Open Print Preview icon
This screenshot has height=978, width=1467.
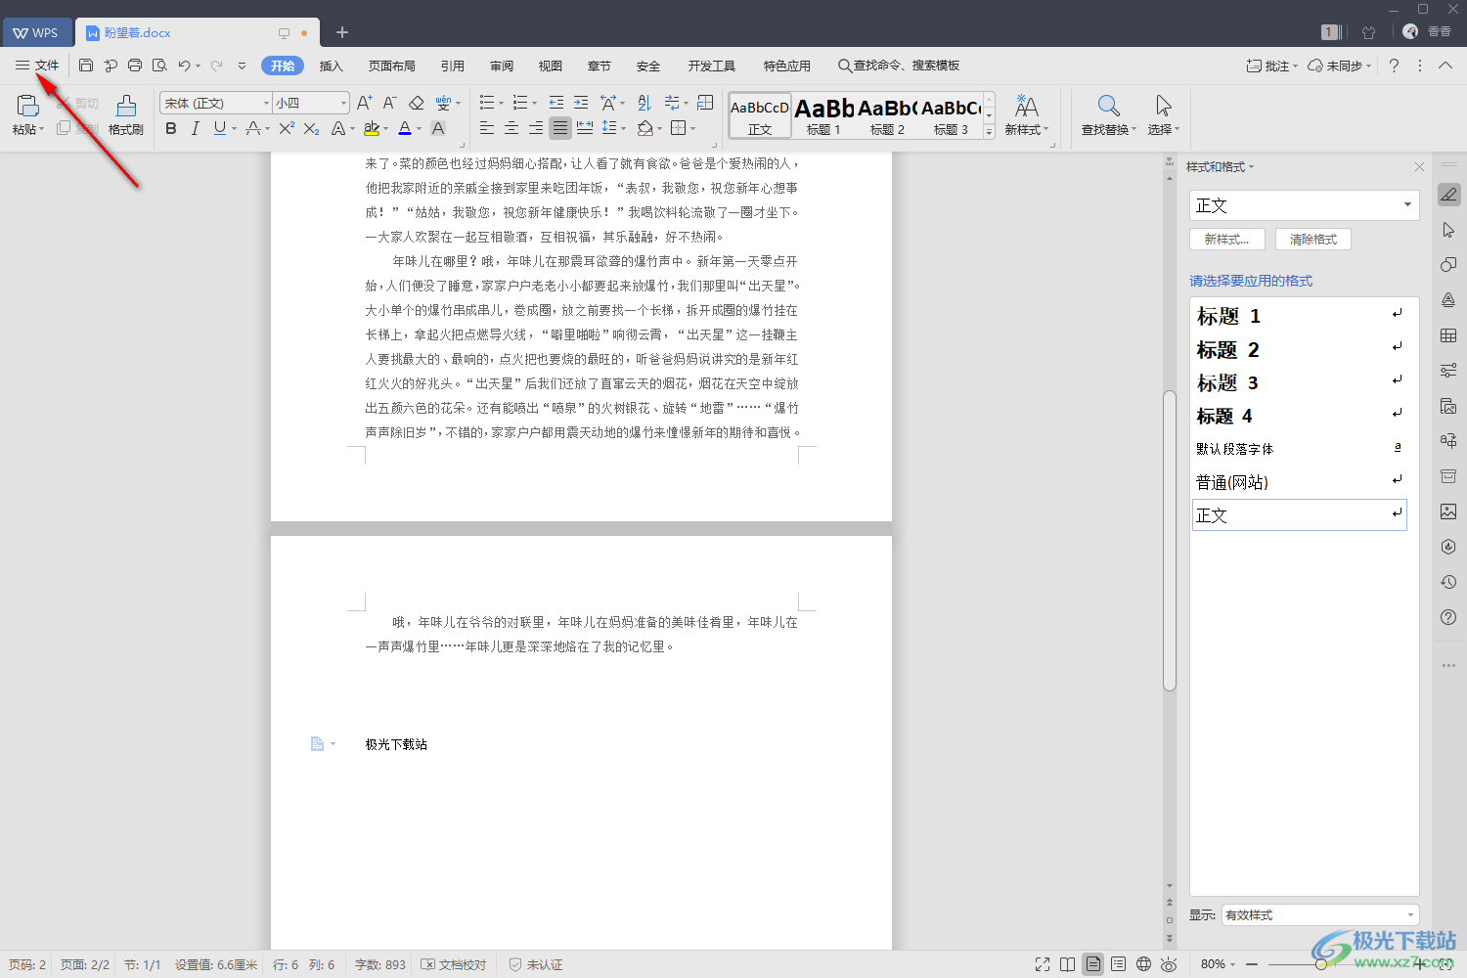coord(159,66)
